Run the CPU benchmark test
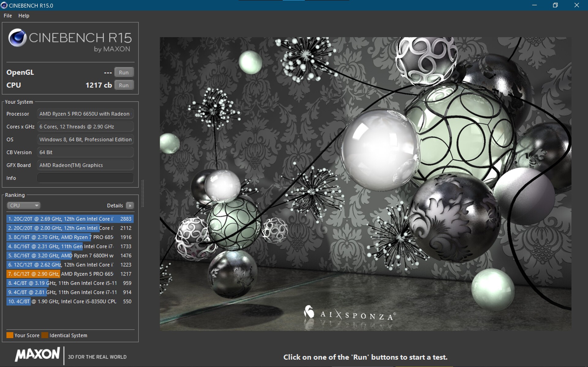Viewport: 588px width, 367px height. [x=124, y=85]
